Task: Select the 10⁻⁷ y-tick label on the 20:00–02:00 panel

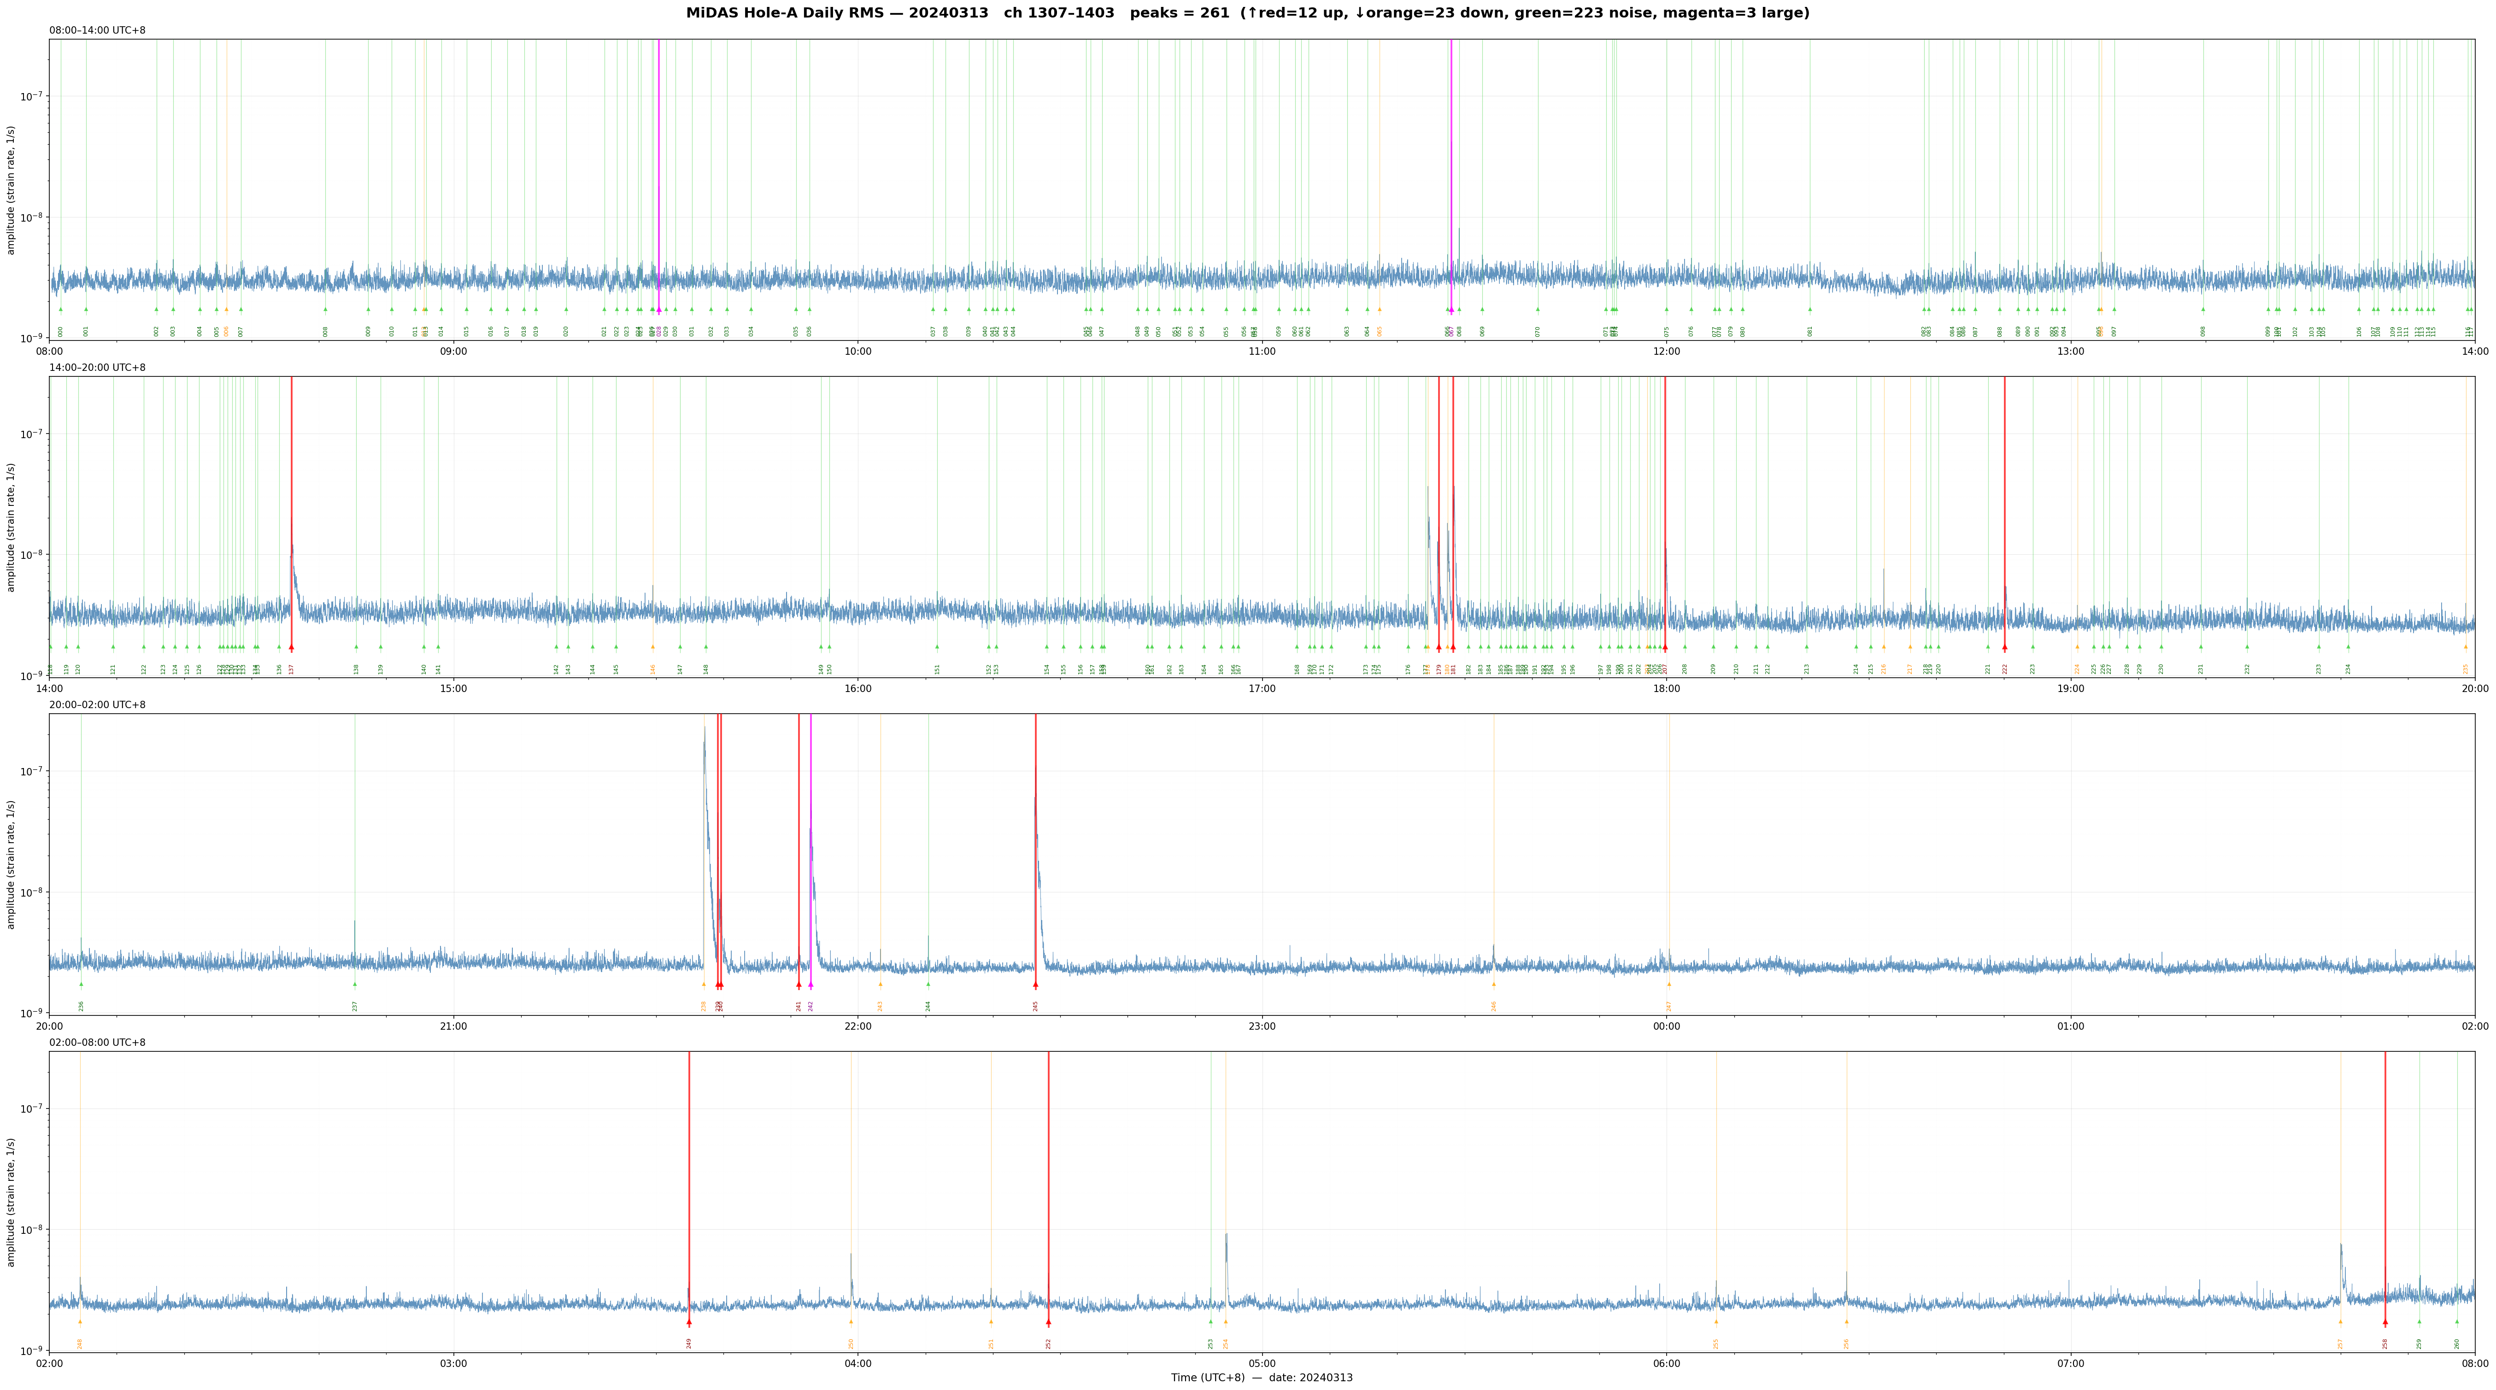Action: pyautogui.click(x=32, y=771)
